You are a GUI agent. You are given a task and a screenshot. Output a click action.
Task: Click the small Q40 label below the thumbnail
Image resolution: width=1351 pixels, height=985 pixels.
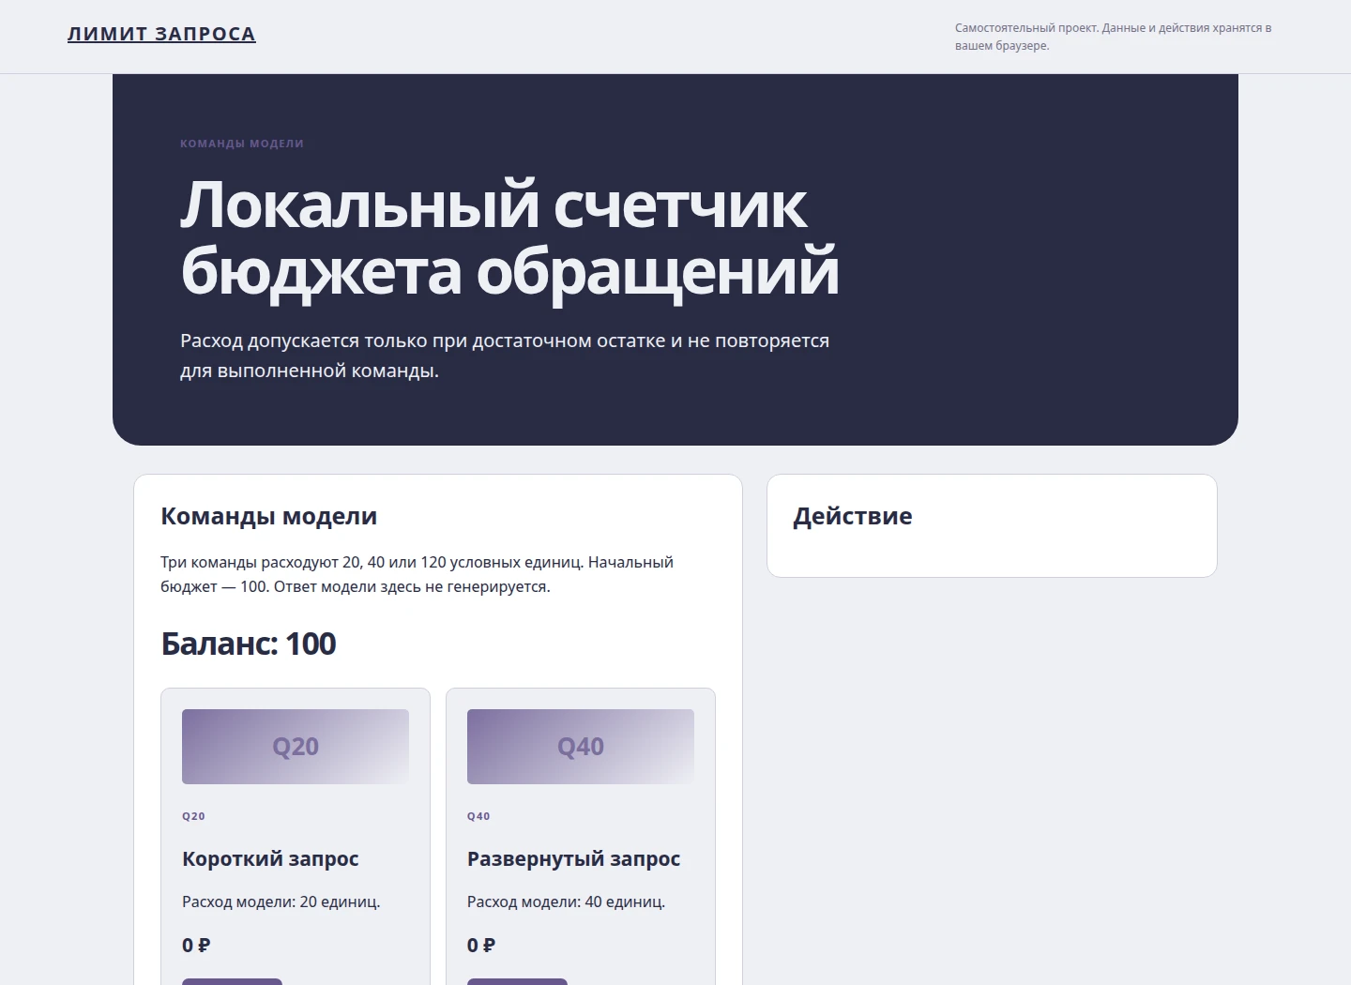(478, 816)
